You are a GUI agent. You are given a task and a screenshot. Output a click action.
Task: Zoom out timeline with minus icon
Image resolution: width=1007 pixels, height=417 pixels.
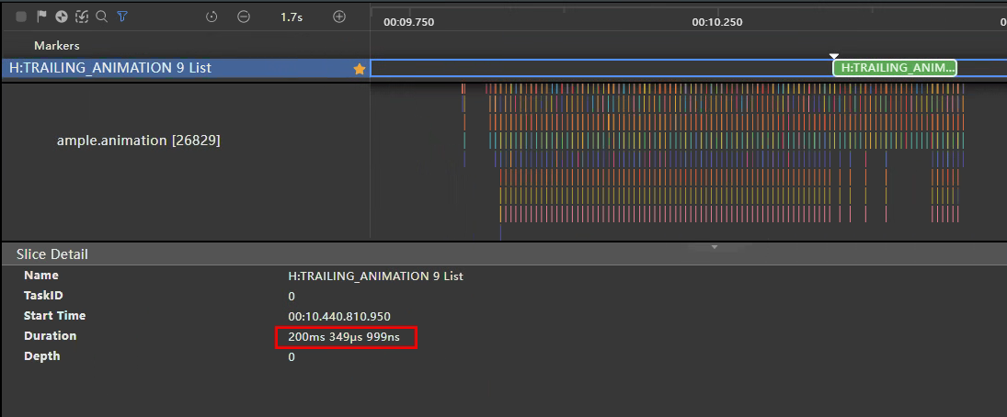pyautogui.click(x=243, y=17)
